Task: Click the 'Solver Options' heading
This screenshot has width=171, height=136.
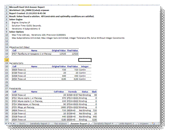Action: click(16, 32)
